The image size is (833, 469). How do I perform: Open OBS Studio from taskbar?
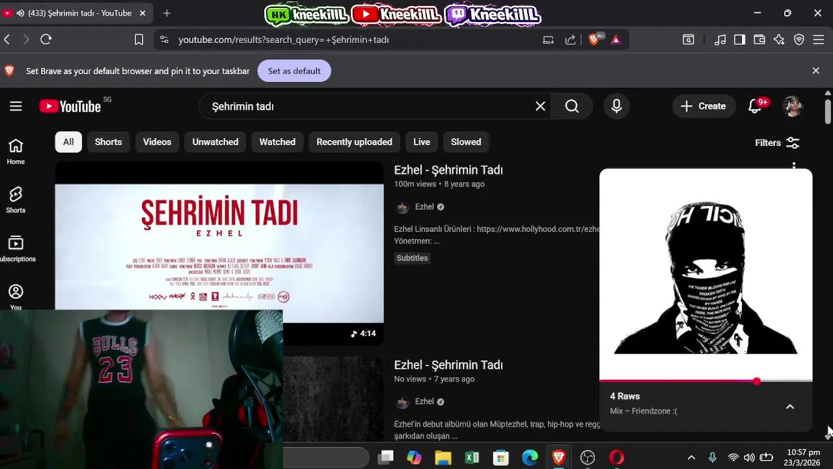[588, 458]
